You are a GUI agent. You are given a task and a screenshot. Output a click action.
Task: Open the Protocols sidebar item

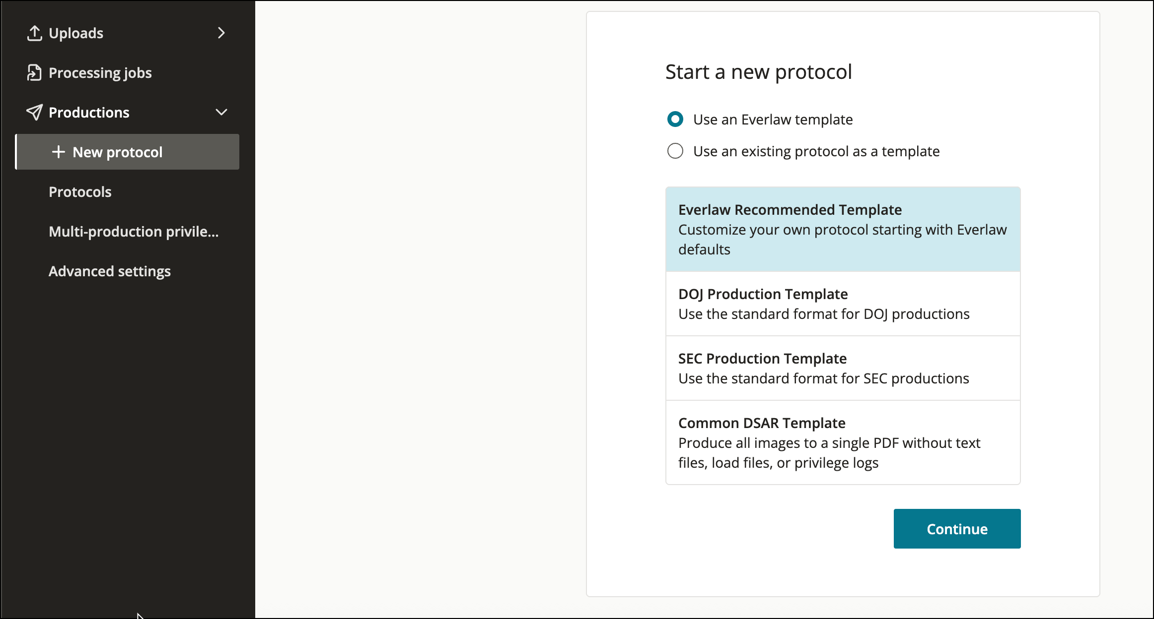pyautogui.click(x=80, y=192)
